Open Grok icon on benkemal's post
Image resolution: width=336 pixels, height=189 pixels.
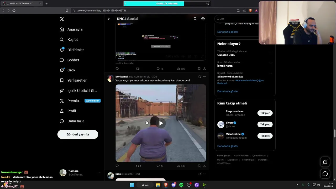(200, 77)
